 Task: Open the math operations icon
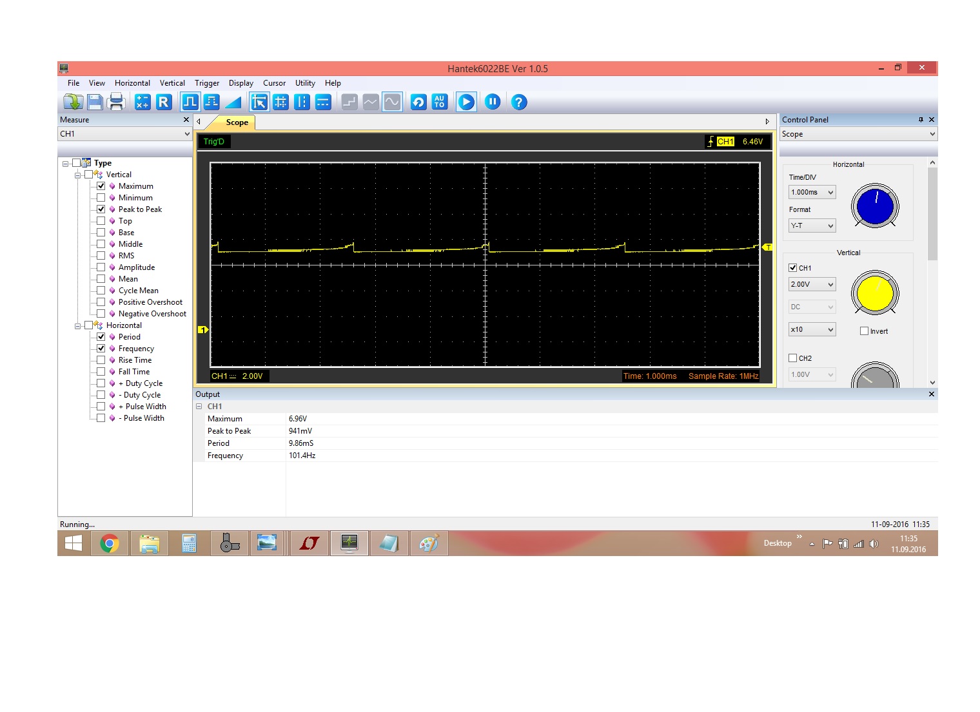(142, 102)
